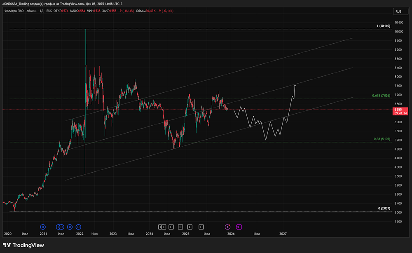Image resolution: width=412 pixels, height=253 pixels.
Task: Click the rightmost blue D dividend marker
Action: pyautogui.click(x=78, y=227)
